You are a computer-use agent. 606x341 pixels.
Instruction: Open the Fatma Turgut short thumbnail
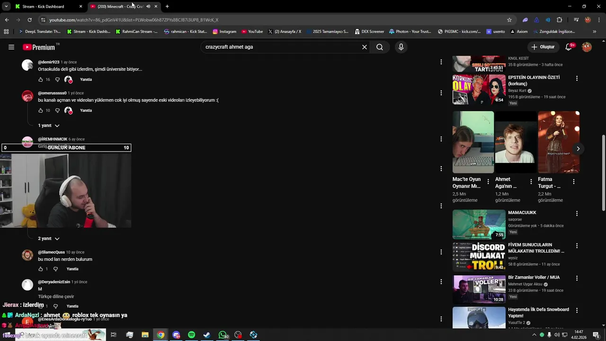click(x=559, y=142)
